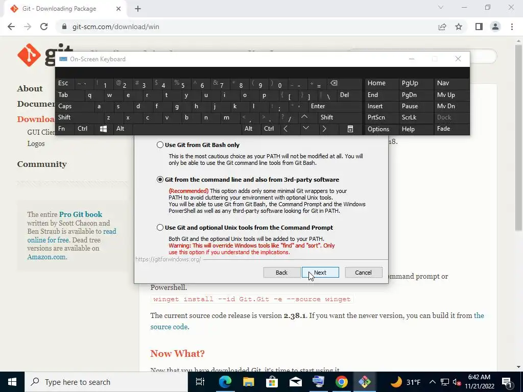Viewport: 523px width, 392px height.
Task: Click the backspace key on the On-Screen Keyboard
Action: click(334, 83)
